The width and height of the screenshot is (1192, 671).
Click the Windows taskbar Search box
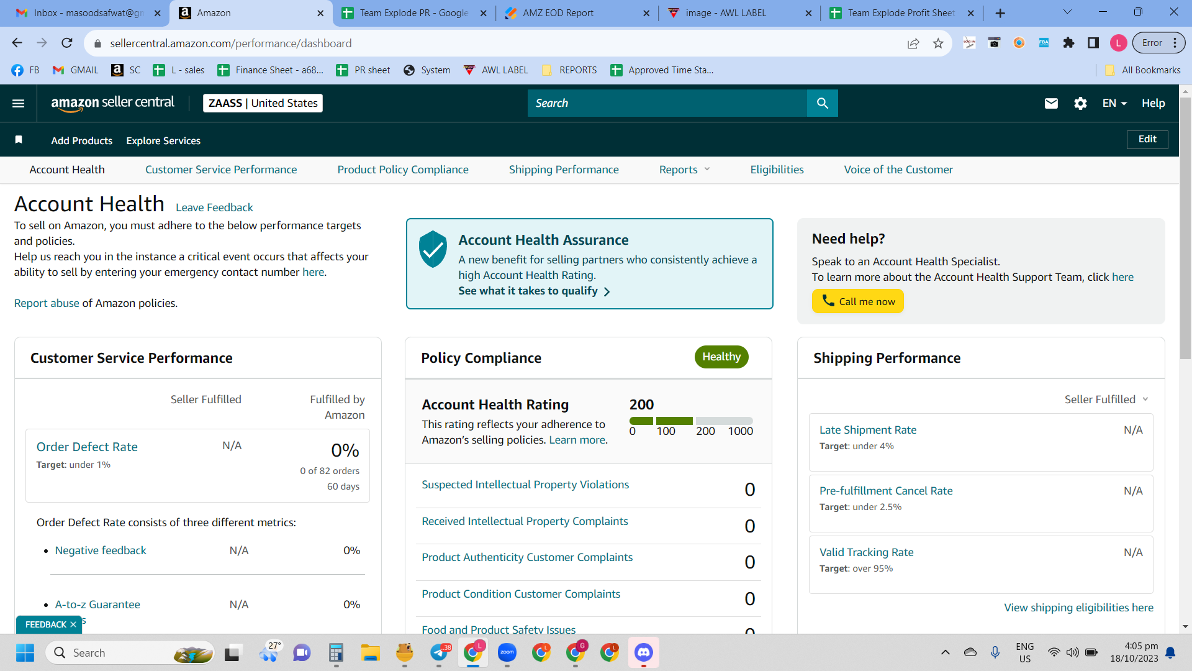pyautogui.click(x=130, y=652)
